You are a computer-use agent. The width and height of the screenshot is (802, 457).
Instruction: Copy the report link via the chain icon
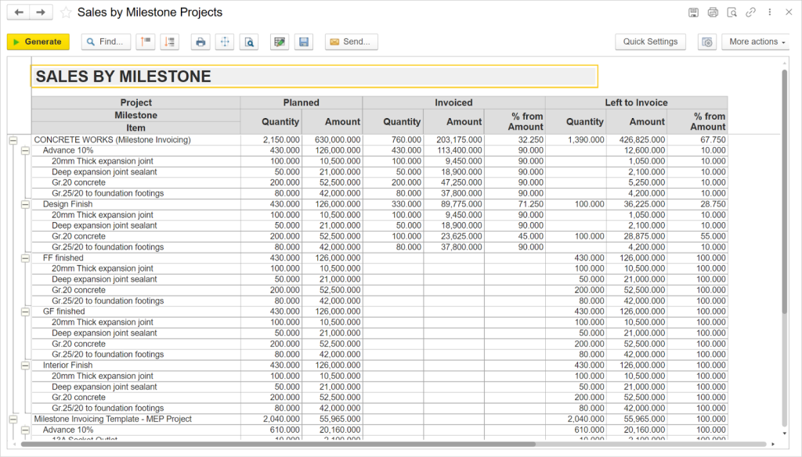coord(750,12)
